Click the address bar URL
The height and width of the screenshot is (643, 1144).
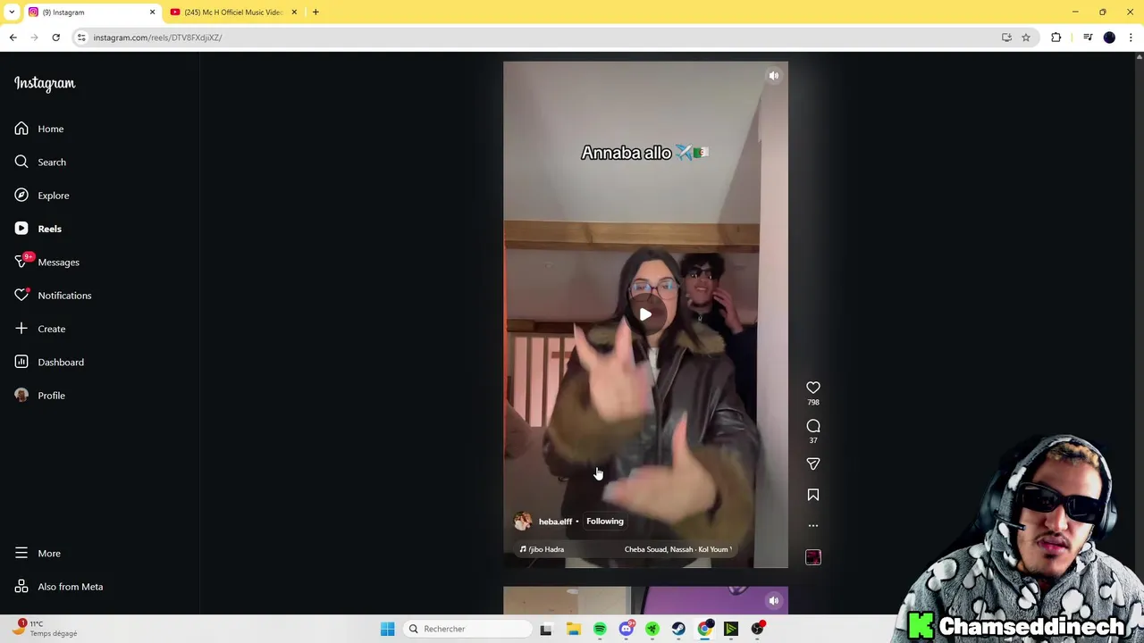157,38
